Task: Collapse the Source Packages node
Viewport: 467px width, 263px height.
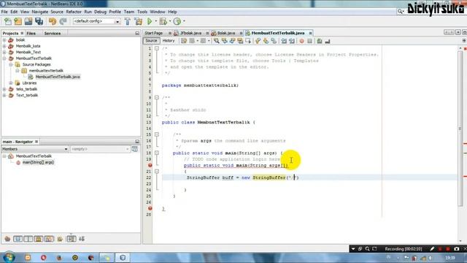Action: point(11,64)
